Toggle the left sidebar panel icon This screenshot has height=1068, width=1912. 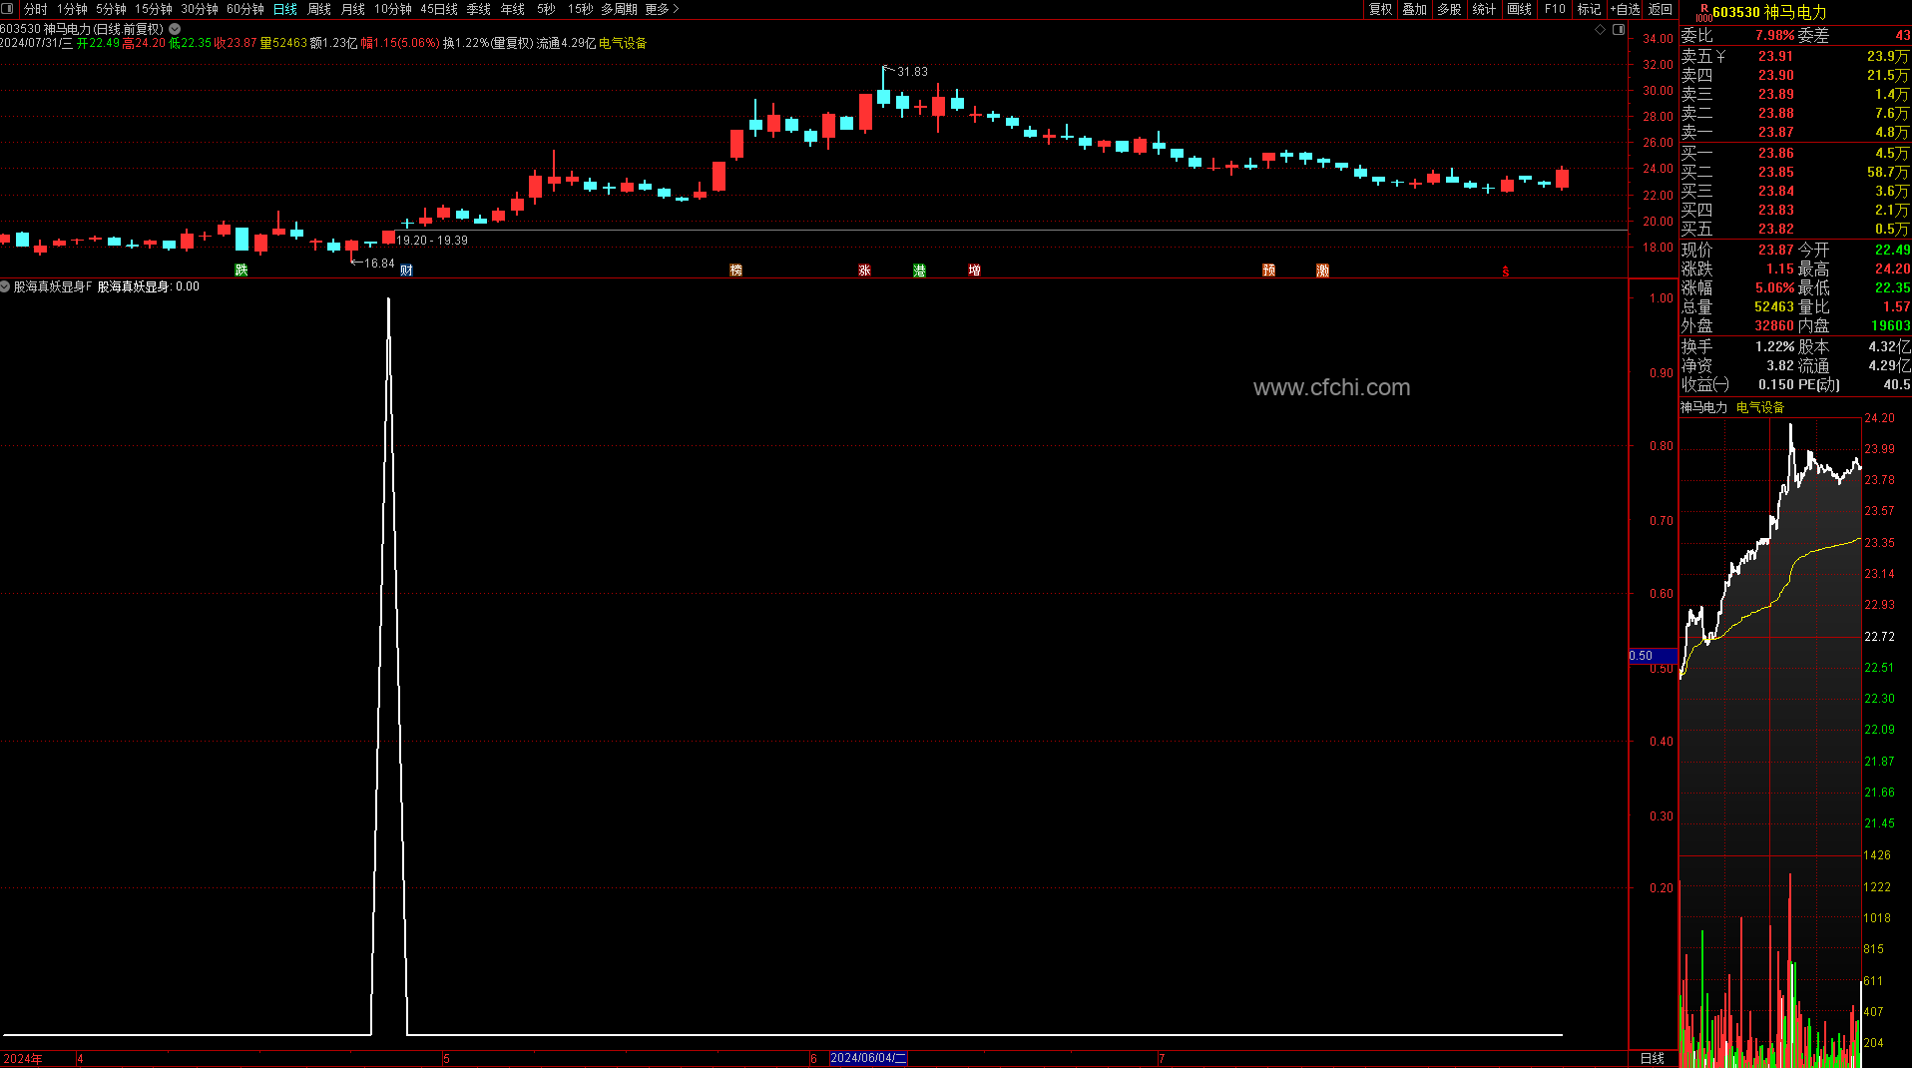pyautogui.click(x=8, y=9)
